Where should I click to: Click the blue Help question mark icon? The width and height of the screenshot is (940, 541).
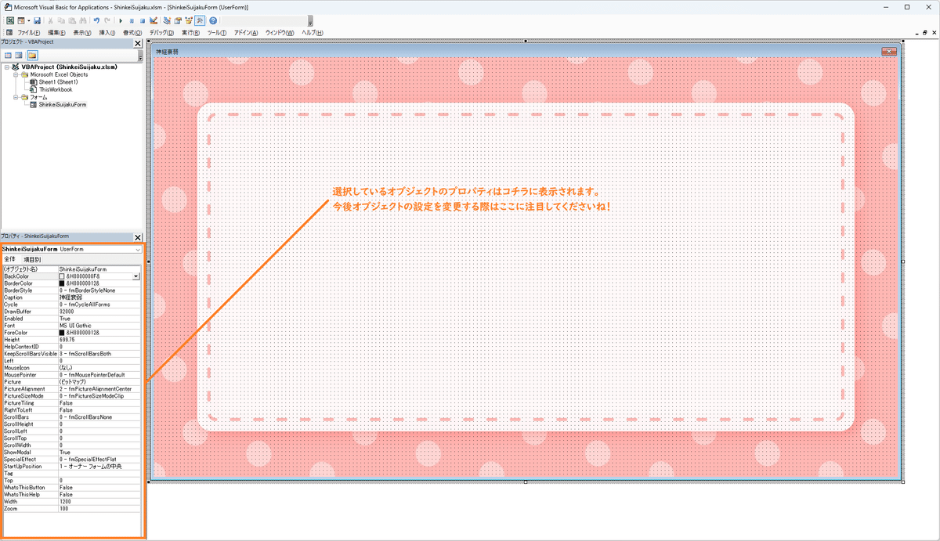213,21
